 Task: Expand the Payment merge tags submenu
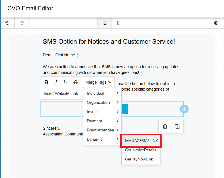pyautogui.click(x=102, y=121)
